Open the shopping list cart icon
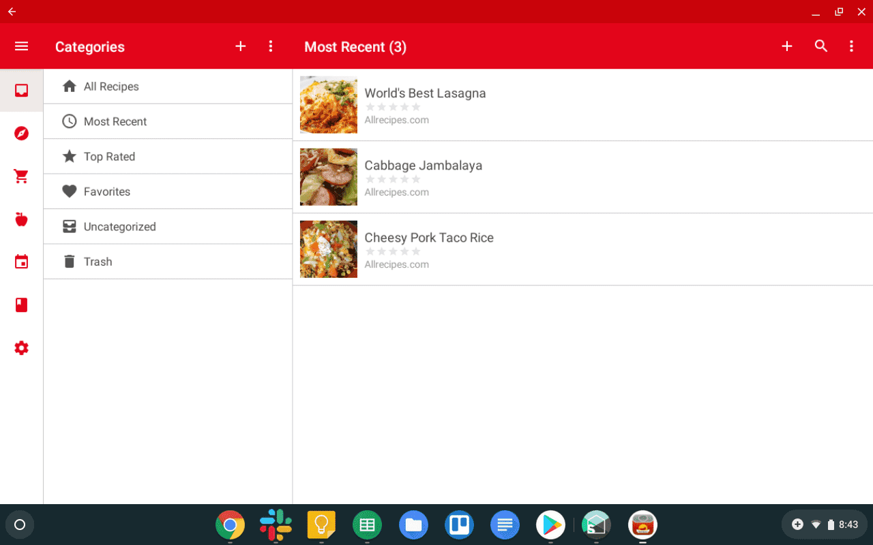Image resolution: width=873 pixels, height=545 pixels. click(21, 176)
